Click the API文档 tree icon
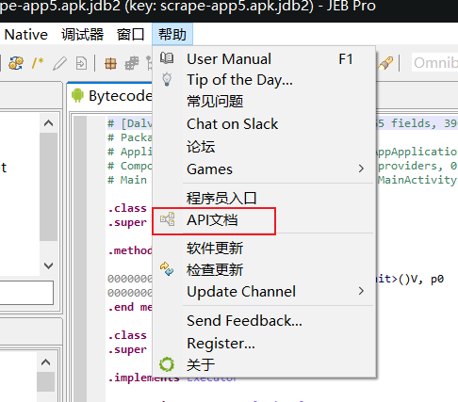This screenshot has height=402, width=458. (167, 219)
